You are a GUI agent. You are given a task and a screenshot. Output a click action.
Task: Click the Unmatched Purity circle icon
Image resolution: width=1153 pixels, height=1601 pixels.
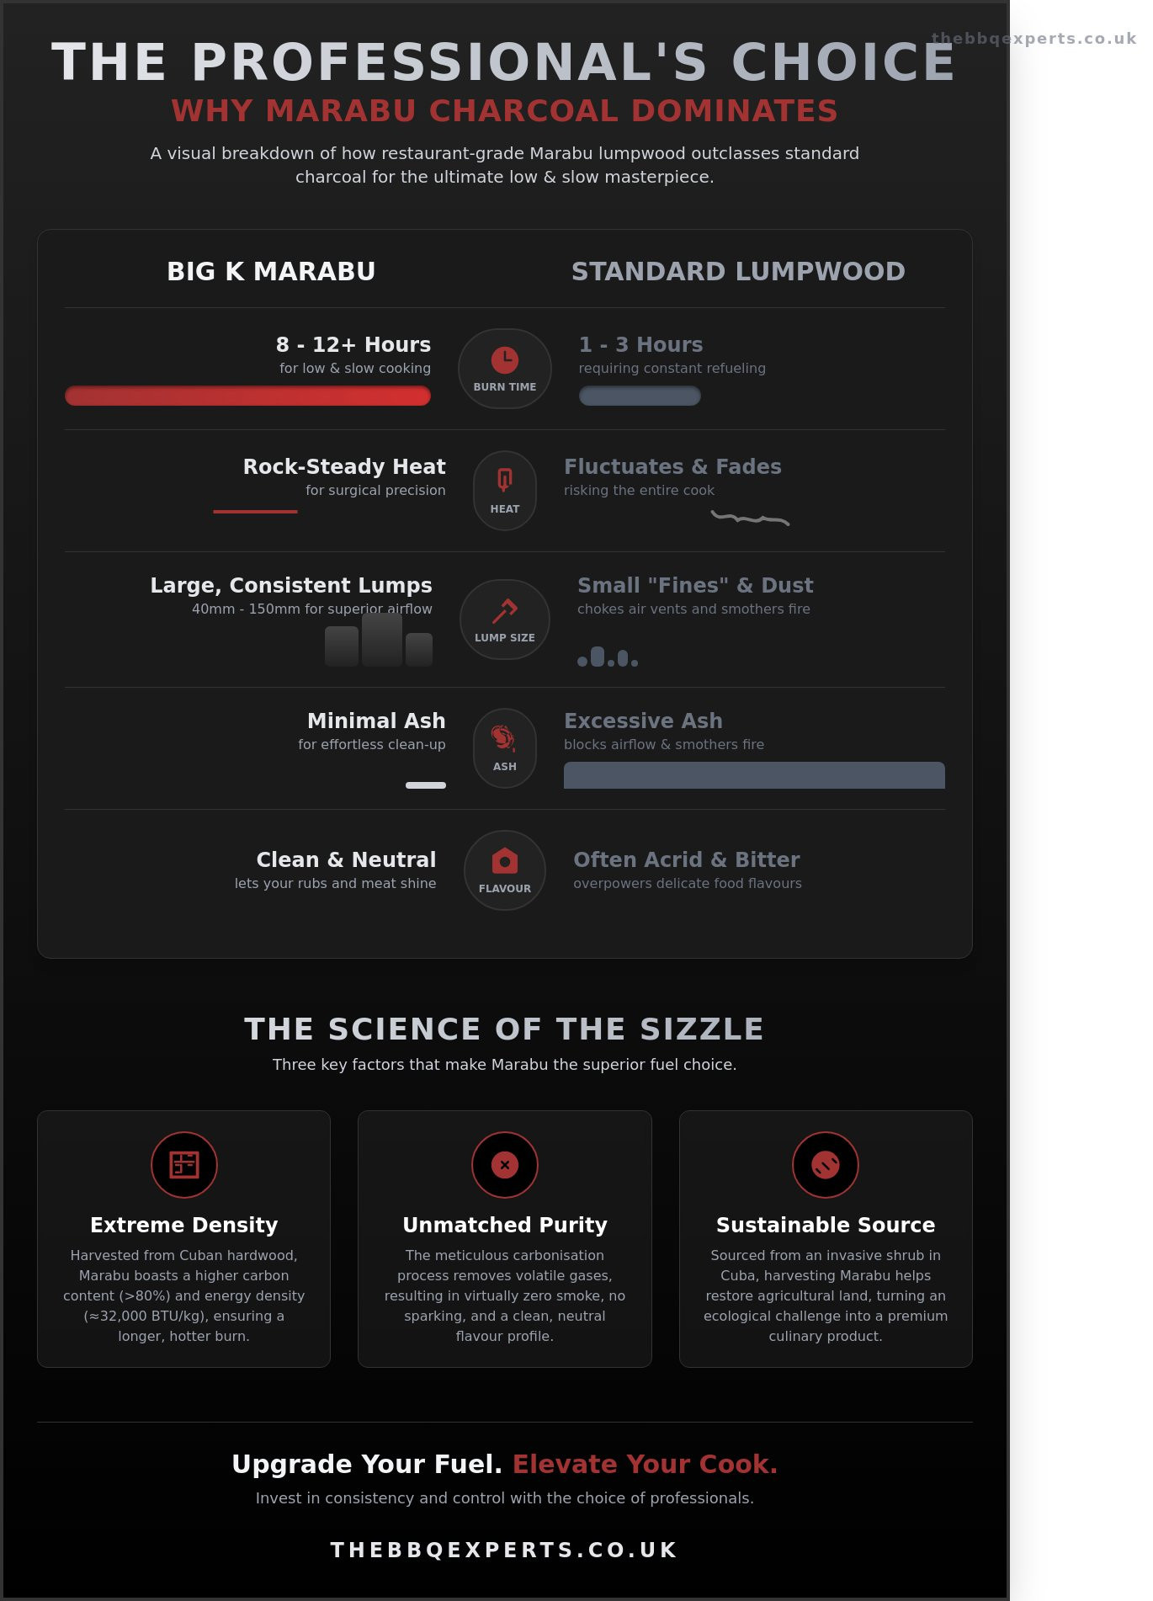(504, 1165)
